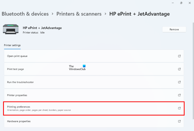Click external-link icon on Printer properties row
Screen dimensions: 194x131
pos(179,95)
